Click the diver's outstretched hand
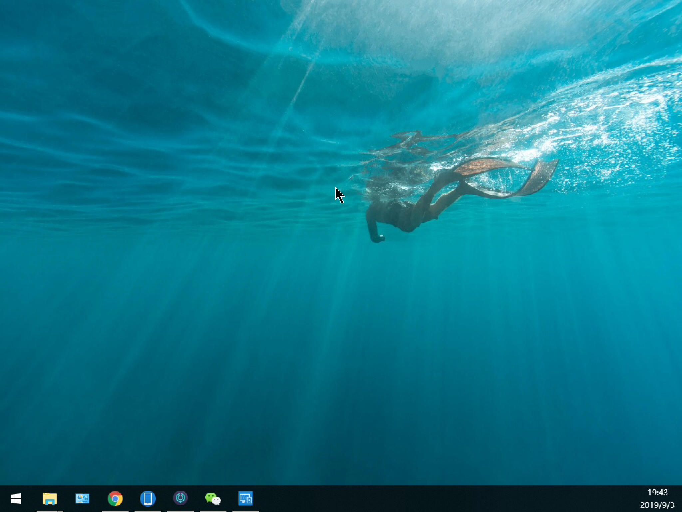Viewport: 682px width, 512px height. 378,238
